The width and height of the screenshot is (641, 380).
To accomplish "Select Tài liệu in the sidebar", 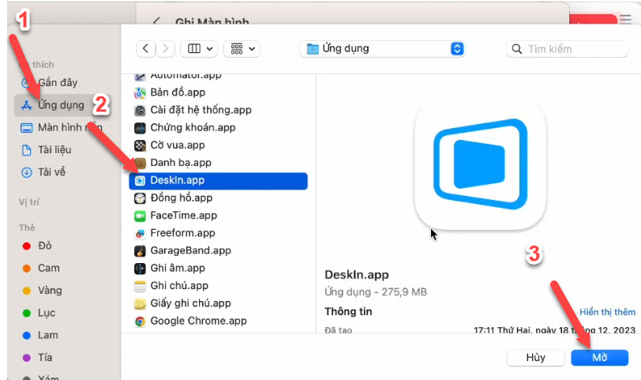I will [x=62, y=150].
